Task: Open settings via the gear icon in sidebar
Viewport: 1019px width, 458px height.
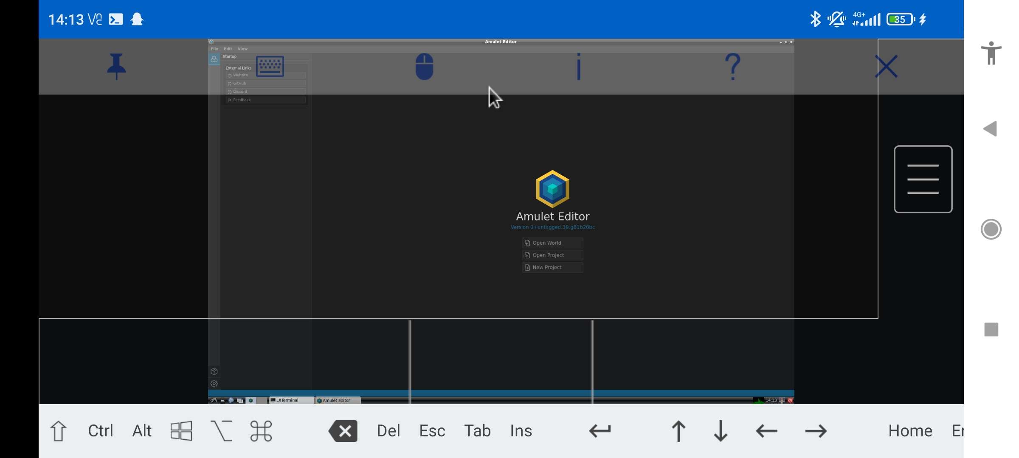Action: click(214, 384)
